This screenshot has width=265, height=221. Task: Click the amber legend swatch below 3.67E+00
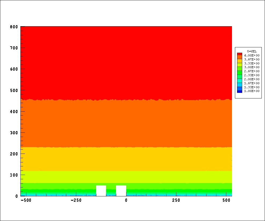(239, 61)
